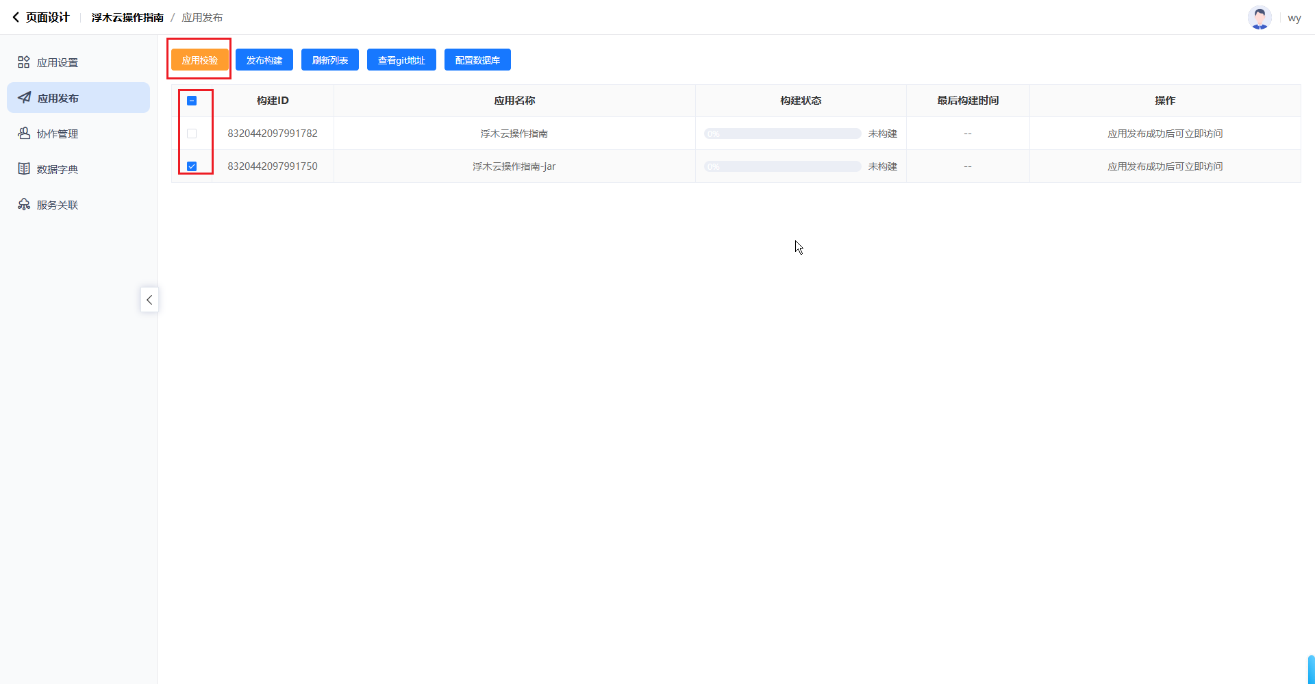Viewport: 1315px width, 684px height.
Task: Click the 应用设置 grid icon in sidebar
Action: 24,62
